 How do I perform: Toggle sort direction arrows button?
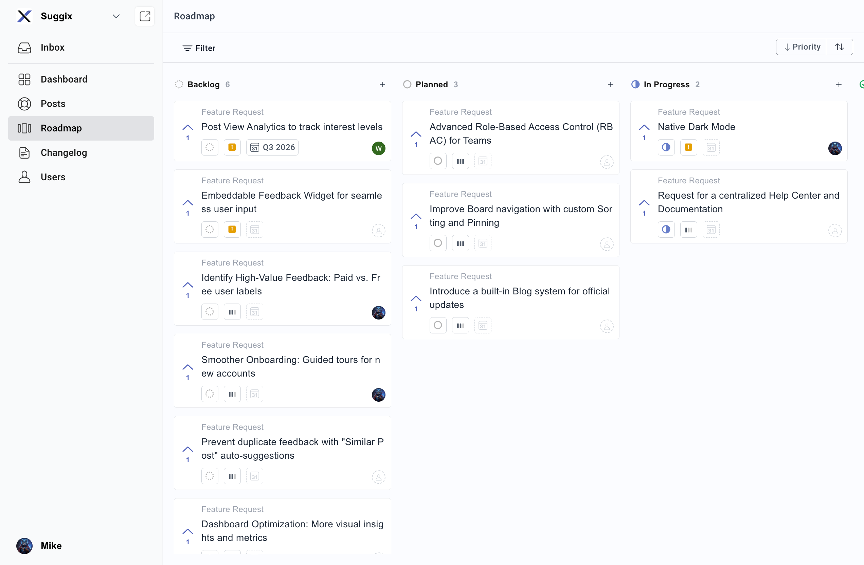coord(839,47)
